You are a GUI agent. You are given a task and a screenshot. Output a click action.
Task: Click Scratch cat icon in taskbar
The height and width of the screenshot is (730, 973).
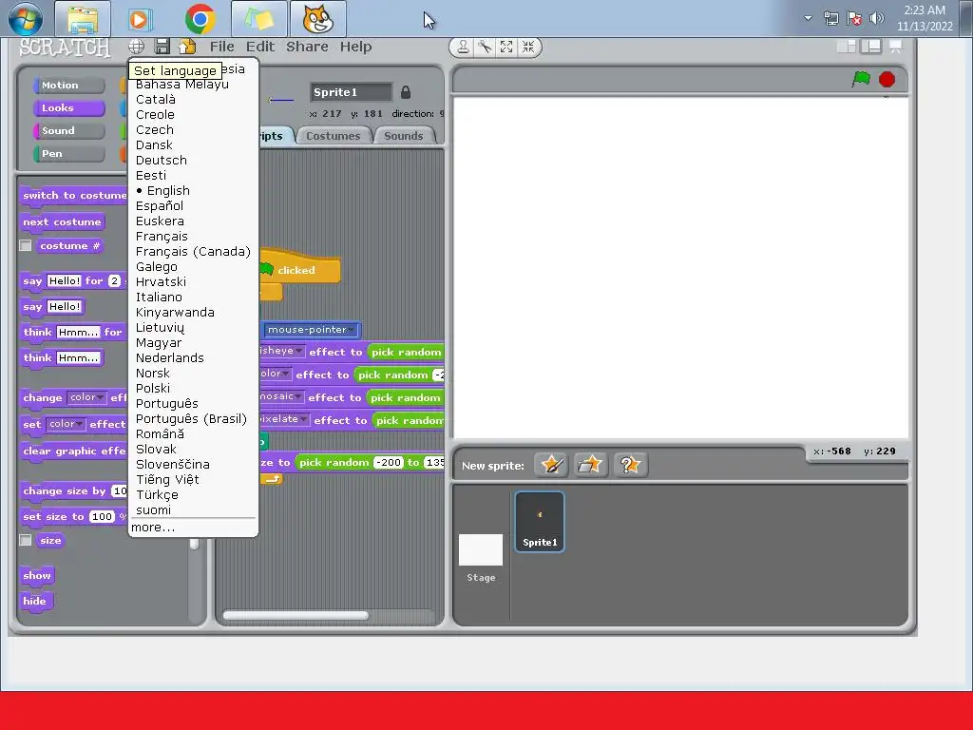tap(317, 19)
